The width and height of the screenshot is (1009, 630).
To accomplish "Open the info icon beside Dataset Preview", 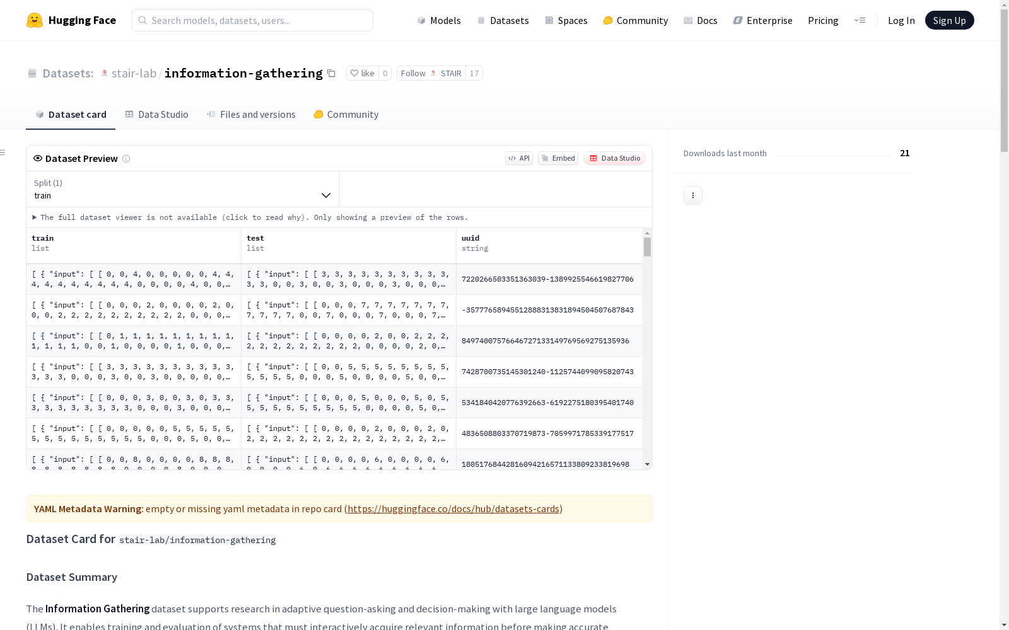I will [x=126, y=159].
